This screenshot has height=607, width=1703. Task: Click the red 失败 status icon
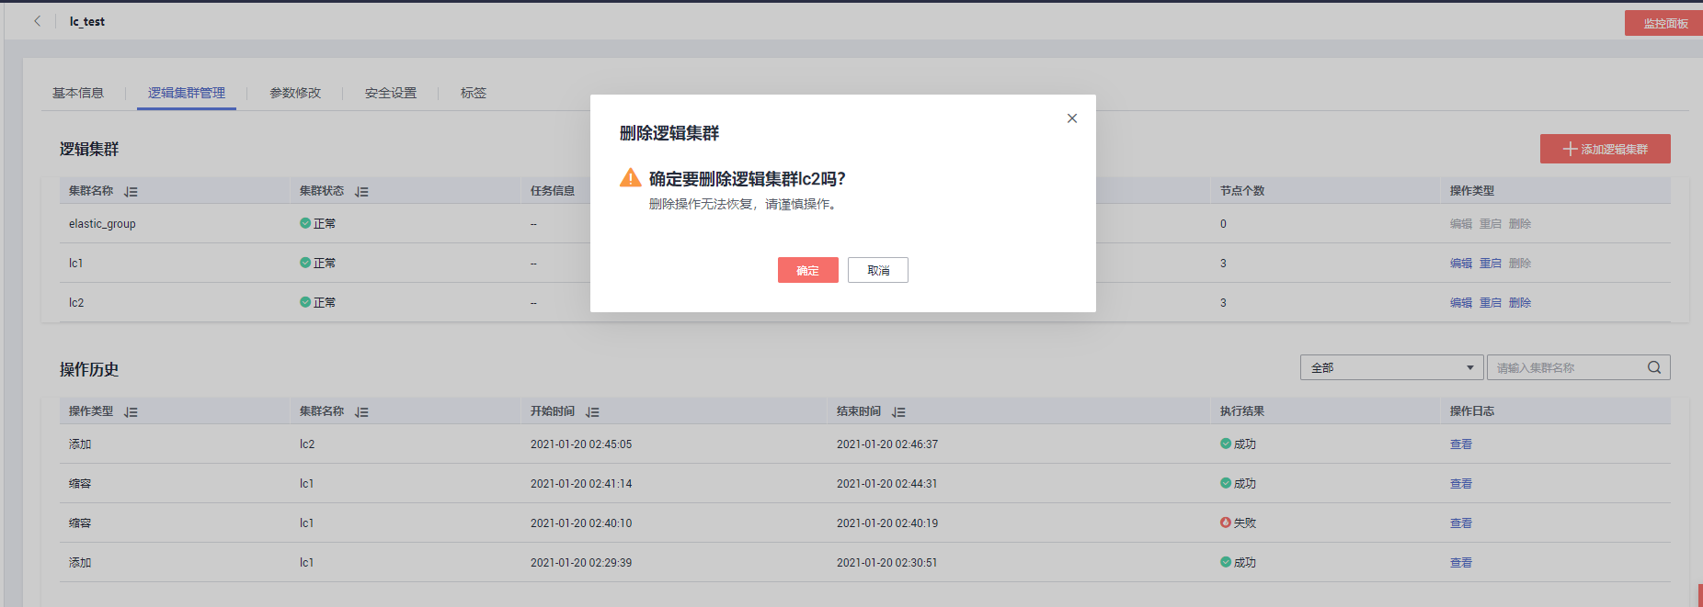[x=1226, y=523]
